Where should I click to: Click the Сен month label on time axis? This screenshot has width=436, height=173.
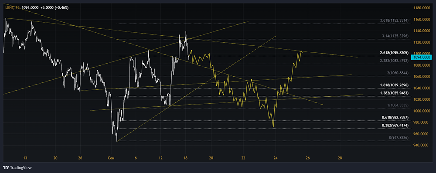coord(111,158)
